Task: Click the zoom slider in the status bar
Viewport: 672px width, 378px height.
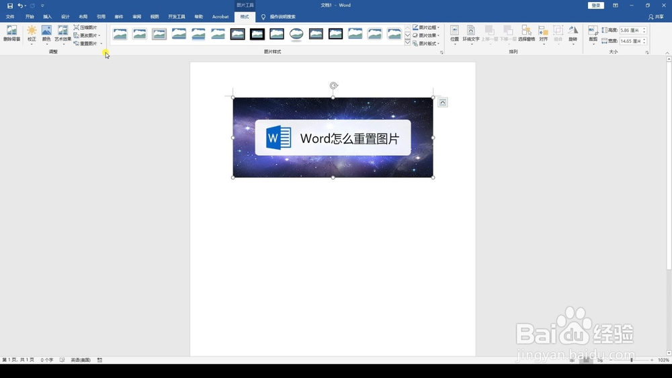Action: [x=631, y=360]
